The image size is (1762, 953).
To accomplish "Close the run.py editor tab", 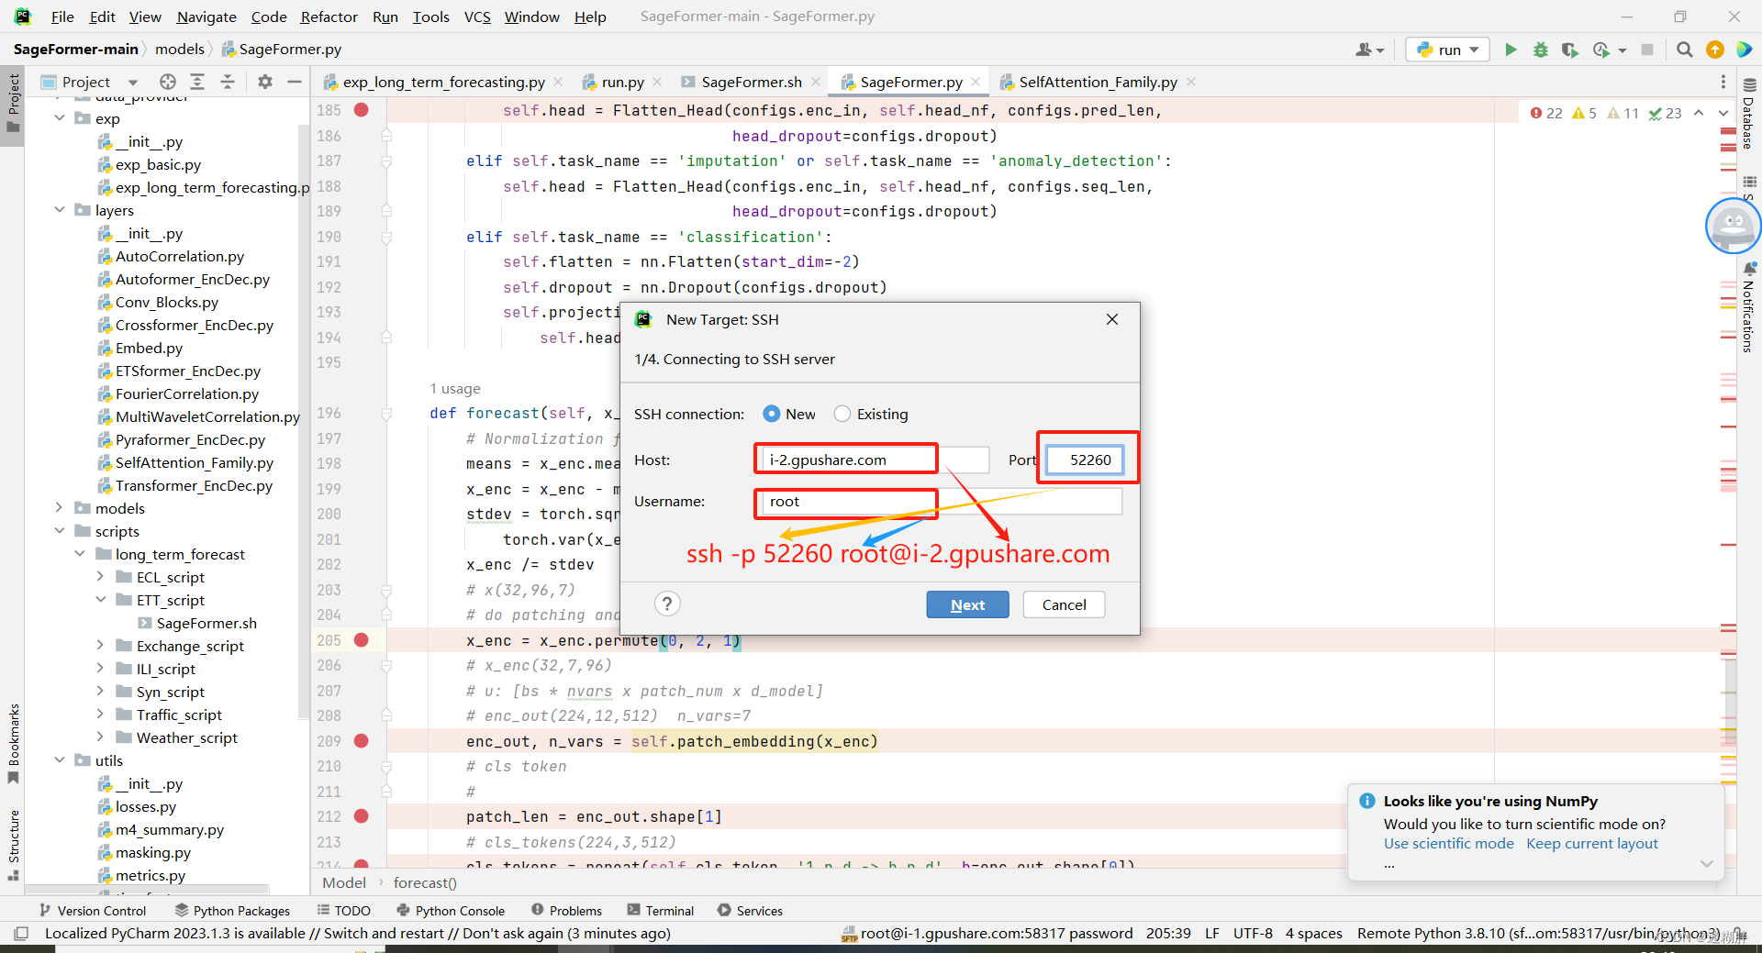I will [x=657, y=82].
